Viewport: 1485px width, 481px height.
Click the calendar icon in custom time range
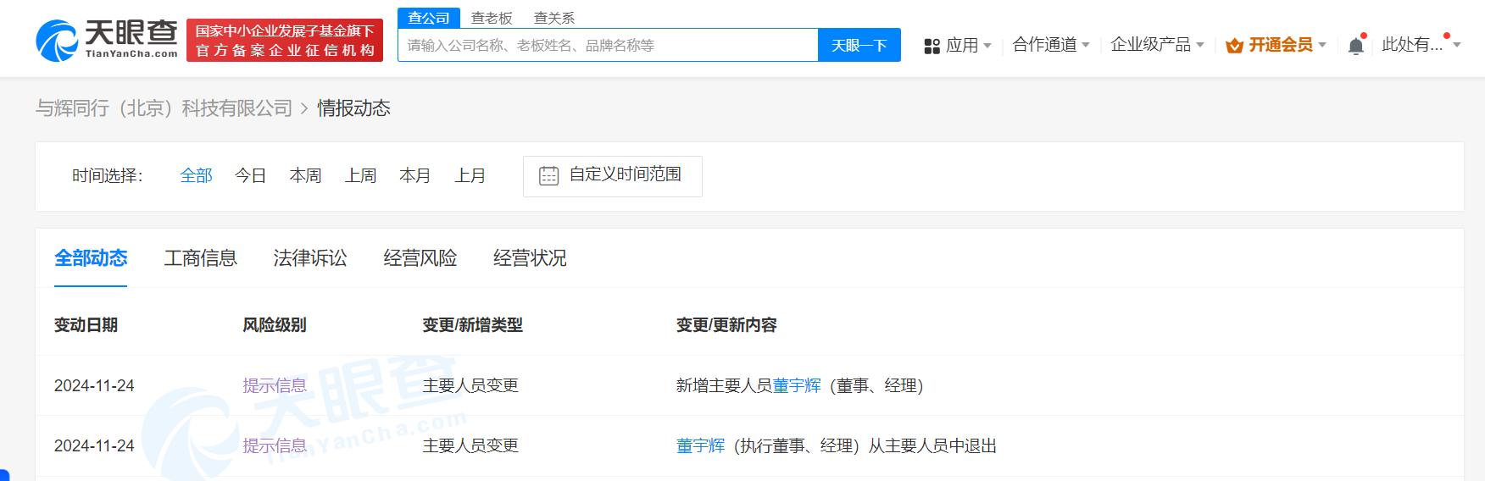pyautogui.click(x=549, y=175)
